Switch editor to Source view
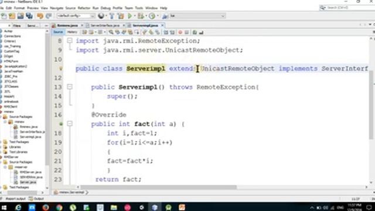The image size is (375, 211). [x=58, y=32]
